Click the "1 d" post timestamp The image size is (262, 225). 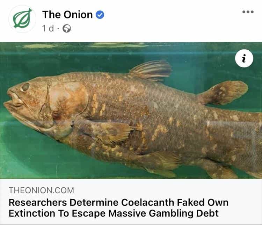point(48,28)
